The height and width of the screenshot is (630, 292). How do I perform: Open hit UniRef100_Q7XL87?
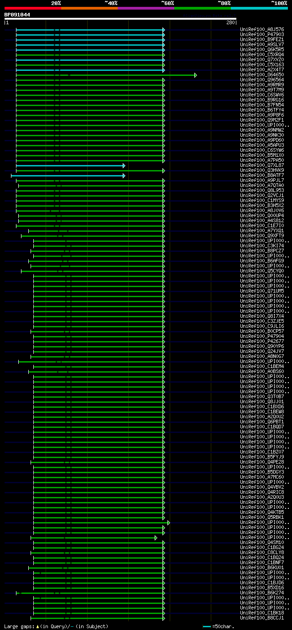262,166
